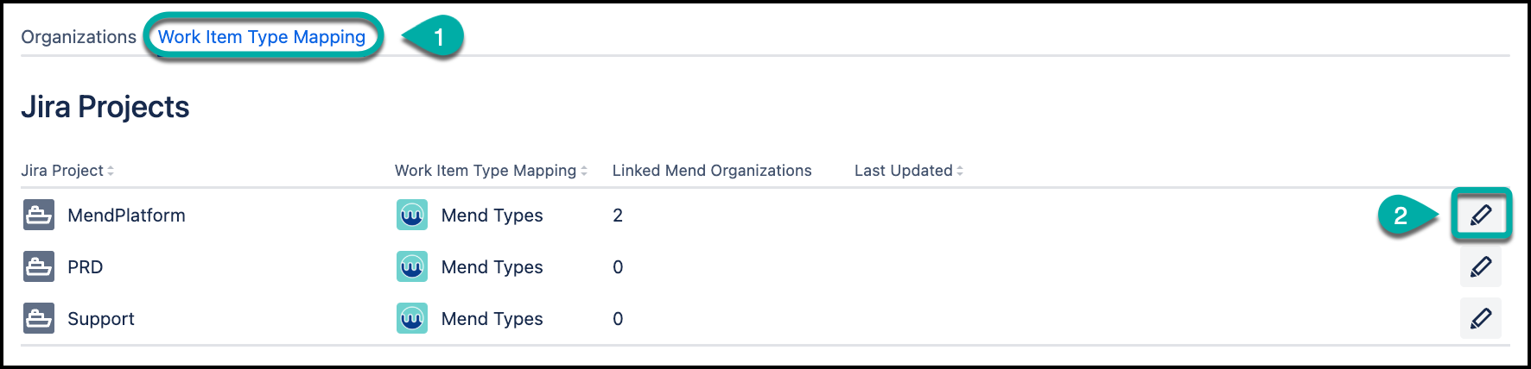Viewport: 1531px width, 369px height.
Task: Open the Work Item Type Mapping tab
Action: point(262,37)
